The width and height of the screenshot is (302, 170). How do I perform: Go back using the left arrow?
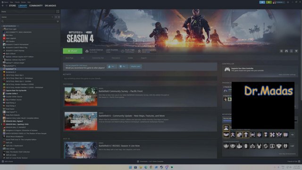coord(3,6)
